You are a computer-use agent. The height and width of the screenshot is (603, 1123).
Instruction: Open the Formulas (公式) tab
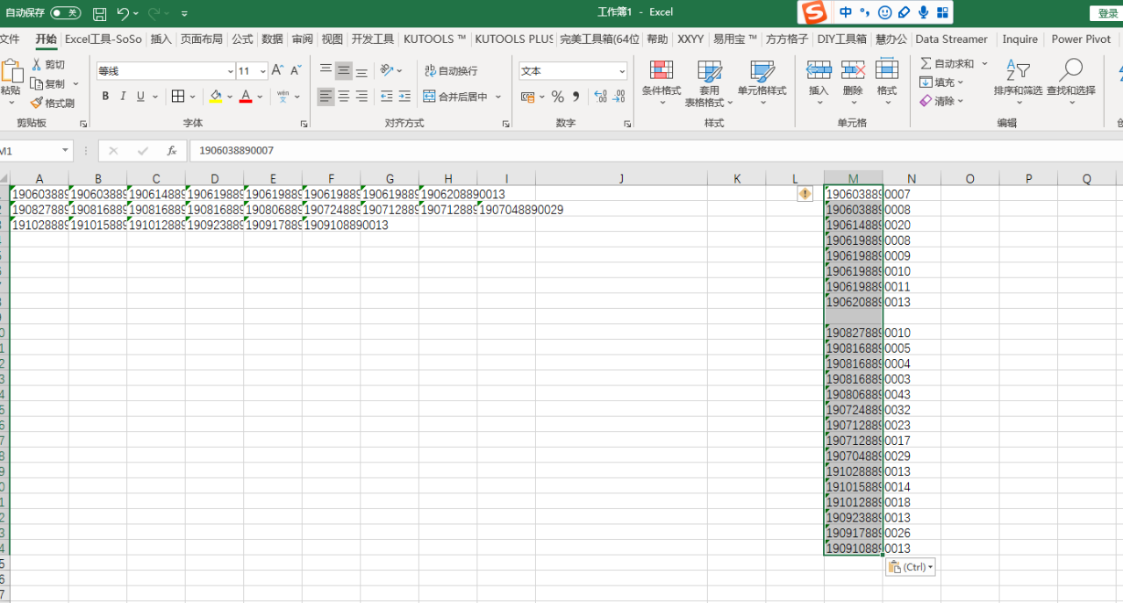coord(242,39)
